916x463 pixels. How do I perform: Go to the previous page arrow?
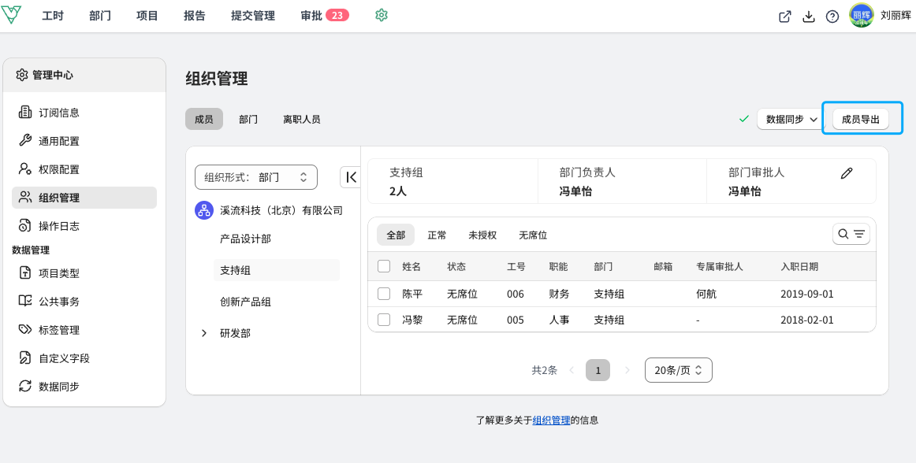coord(572,370)
